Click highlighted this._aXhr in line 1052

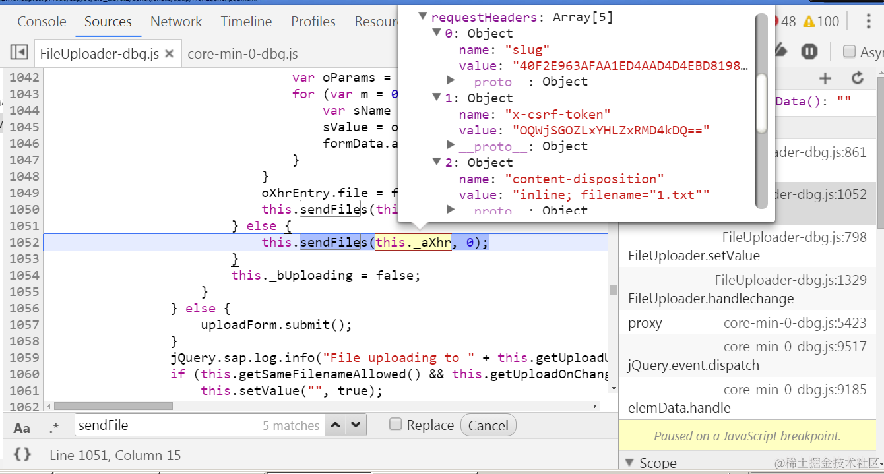point(413,242)
